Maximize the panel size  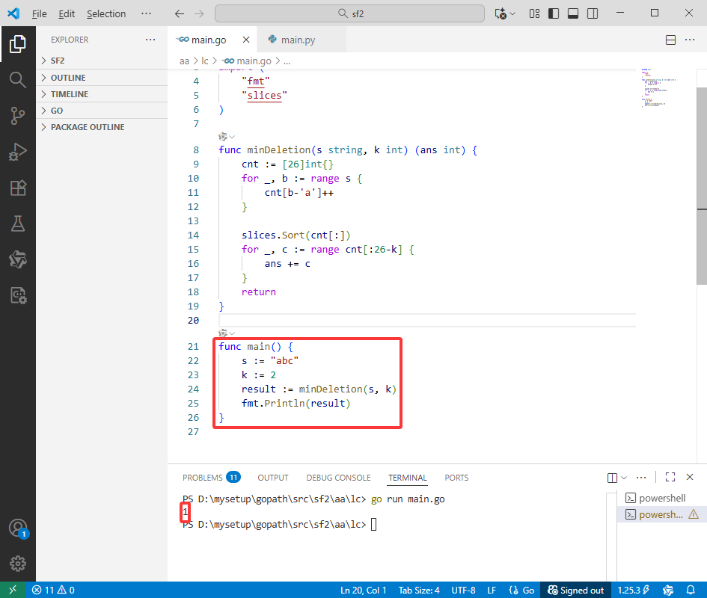point(670,477)
